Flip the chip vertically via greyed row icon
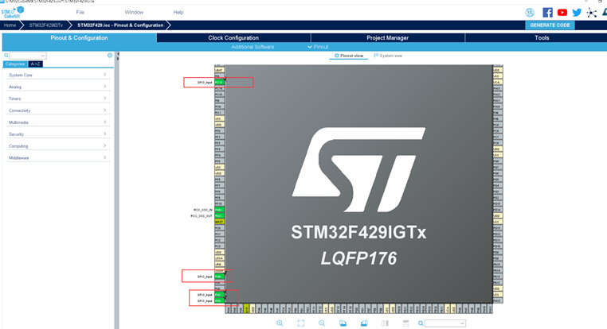The image size is (607, 329). (x=405, y=323)
